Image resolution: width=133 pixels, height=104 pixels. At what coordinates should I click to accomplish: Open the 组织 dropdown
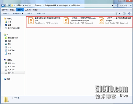[x=6, y=14]
